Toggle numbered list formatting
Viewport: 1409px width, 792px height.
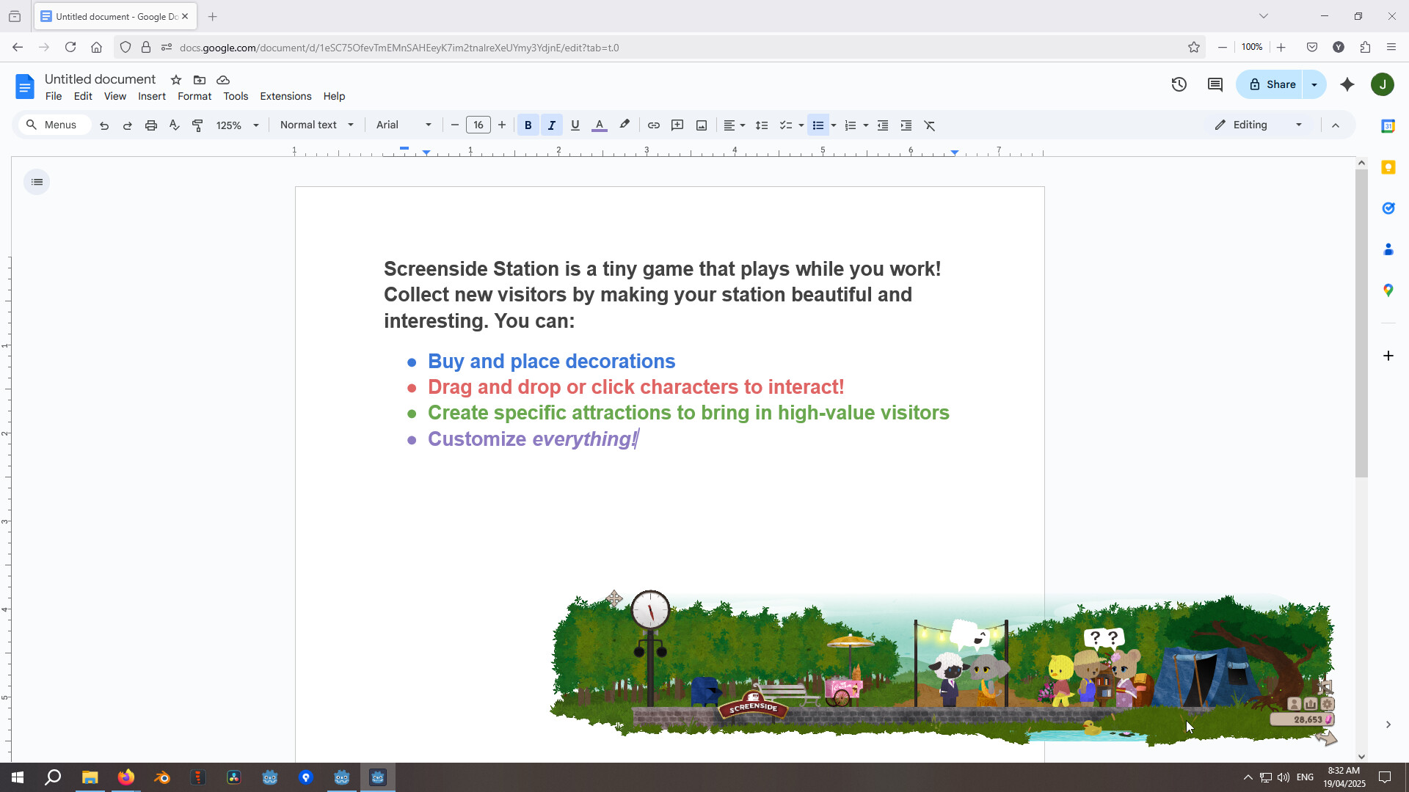tap(851, 125)
